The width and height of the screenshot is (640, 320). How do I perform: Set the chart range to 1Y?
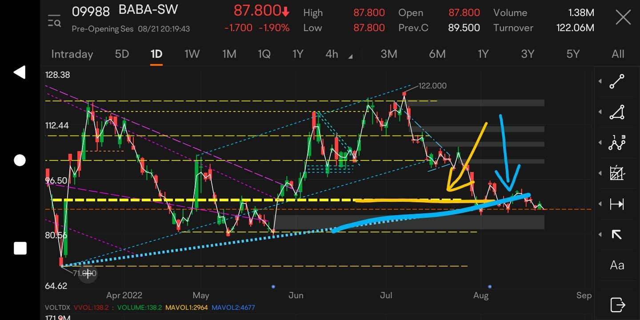pyautogui.click(x=483, y=54)
